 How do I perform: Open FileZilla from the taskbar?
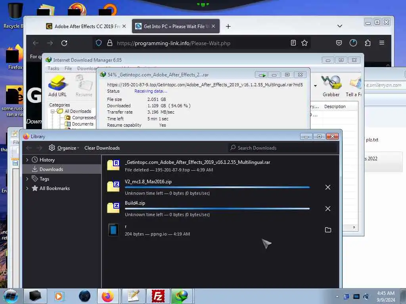158,296
